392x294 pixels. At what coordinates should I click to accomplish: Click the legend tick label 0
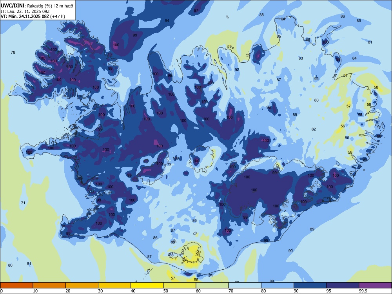tap(2, 291)
